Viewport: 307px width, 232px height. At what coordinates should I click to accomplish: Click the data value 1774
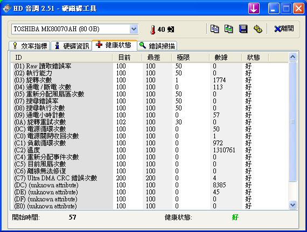219,80
